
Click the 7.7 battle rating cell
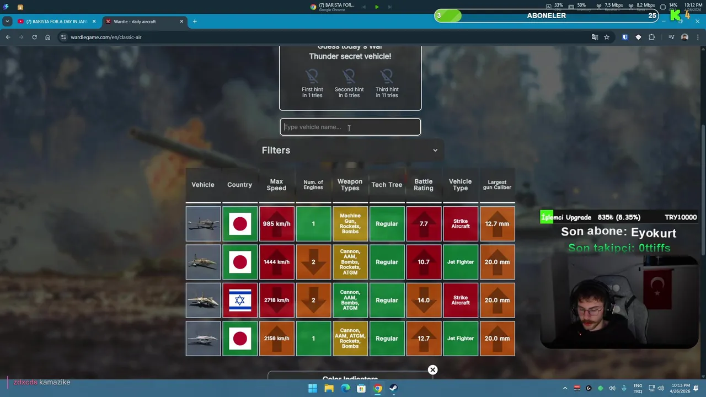(x=424, y=224)
